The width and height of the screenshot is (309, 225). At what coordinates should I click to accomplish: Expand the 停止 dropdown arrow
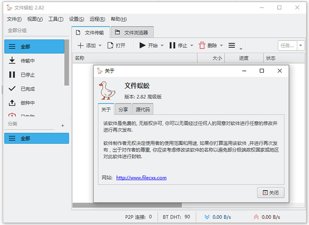(x=192, y=45)
